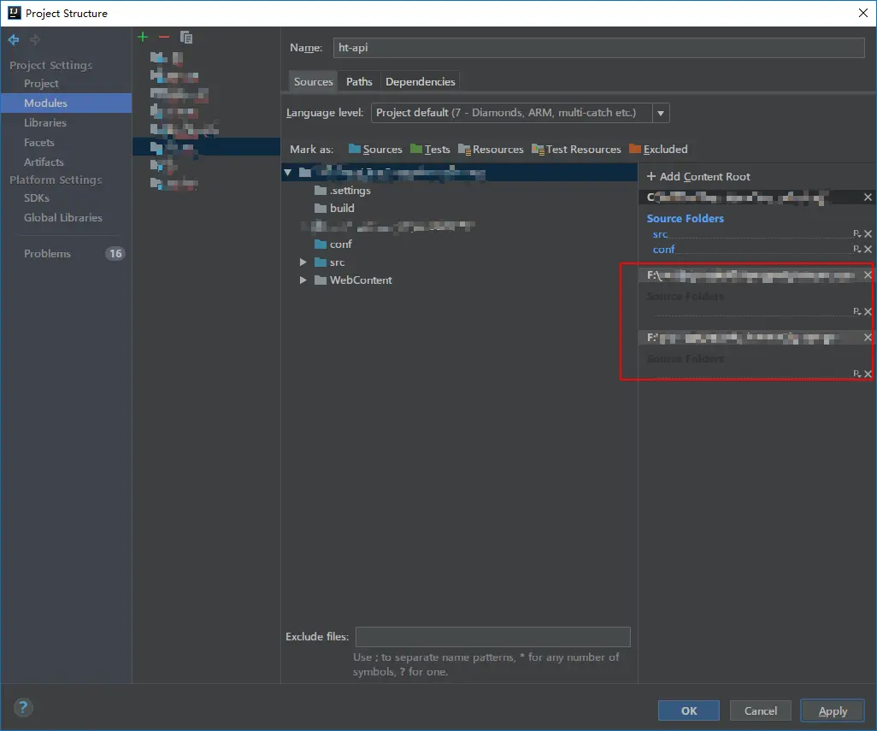Remove the second F: content root
The image size is (877, 731).
(x=868, y=337)
